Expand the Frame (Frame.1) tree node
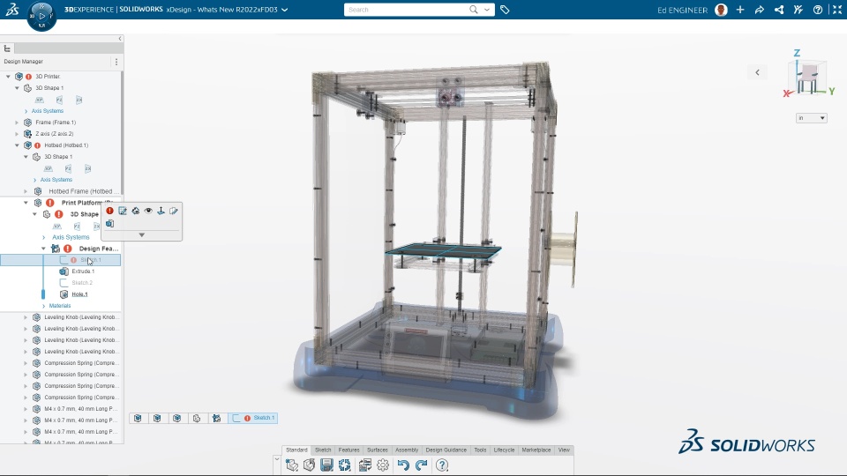Viewport: 847px width, 476px height. (x=18, y=123)
